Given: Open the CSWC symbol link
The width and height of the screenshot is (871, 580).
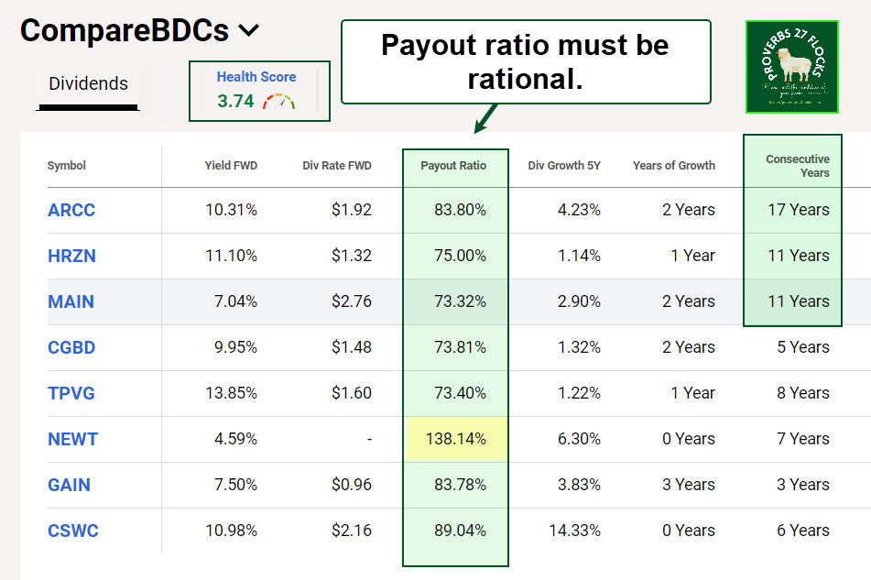Looking at the screenshot, I should pyautogui.click(x=73, y=531).
